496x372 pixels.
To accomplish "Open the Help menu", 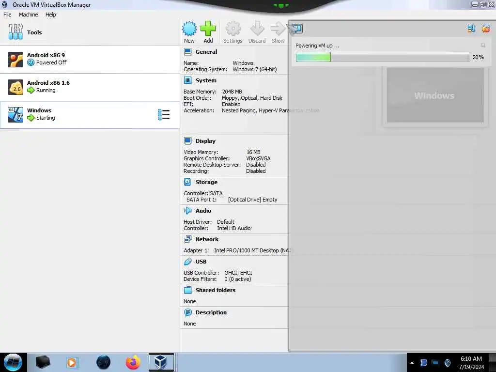I will pyautogui.click(x=50, y=15).
